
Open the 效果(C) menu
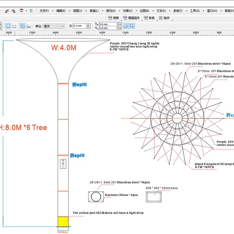128,11
